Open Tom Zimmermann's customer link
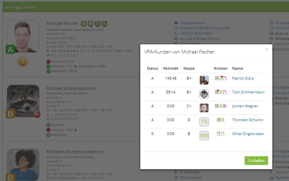289x181 pixels. 248,92
